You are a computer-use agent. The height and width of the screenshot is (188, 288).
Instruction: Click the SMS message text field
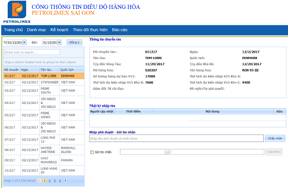(x=217, y=152)
